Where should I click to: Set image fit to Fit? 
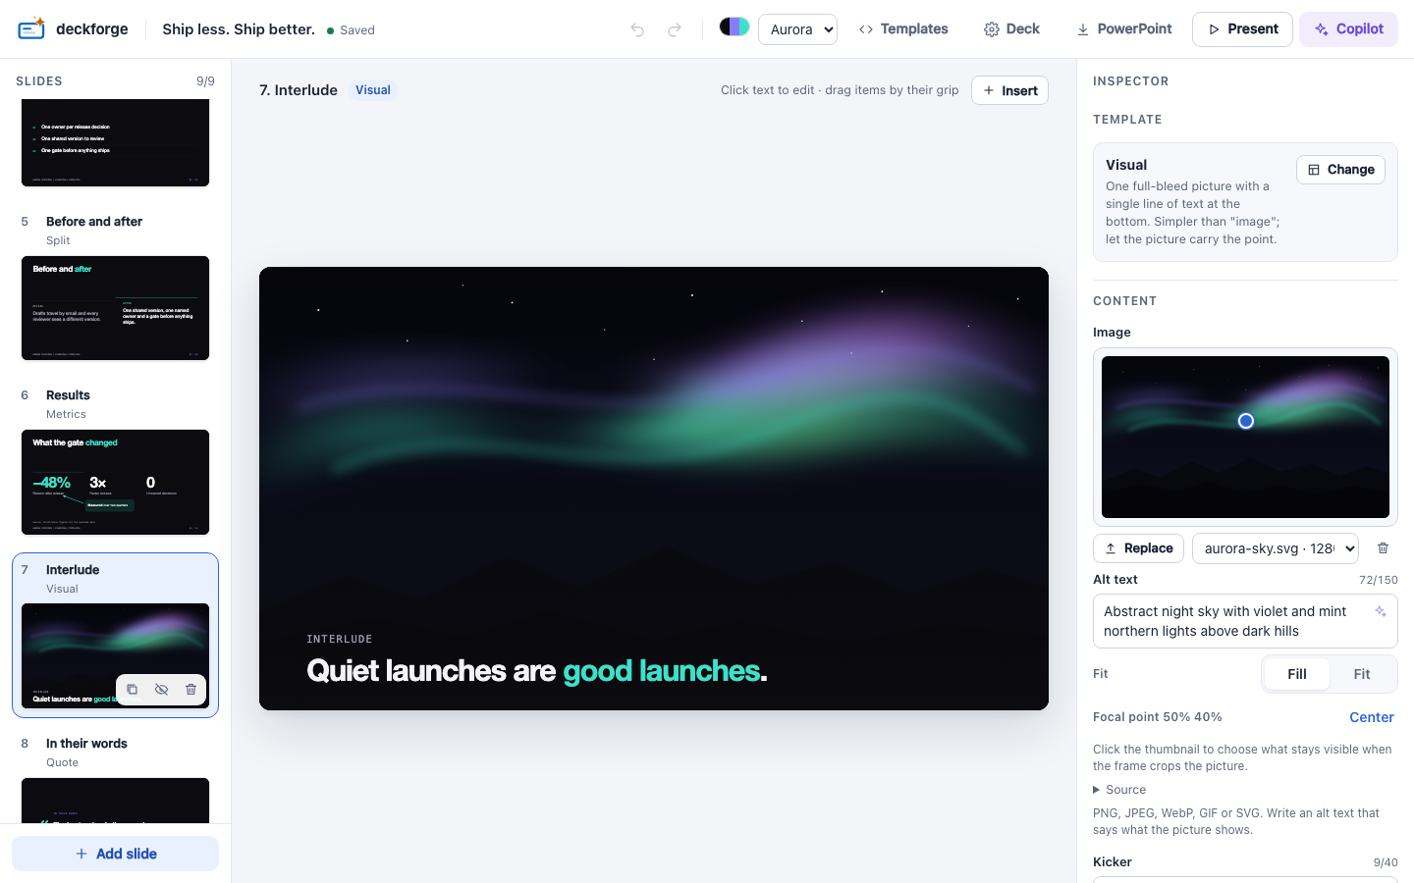coord(1362,674)
